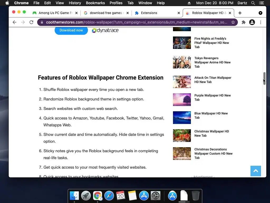Close the Among Us PC Game tab
This screenshot has width=270, height=203.
point(76,13)
